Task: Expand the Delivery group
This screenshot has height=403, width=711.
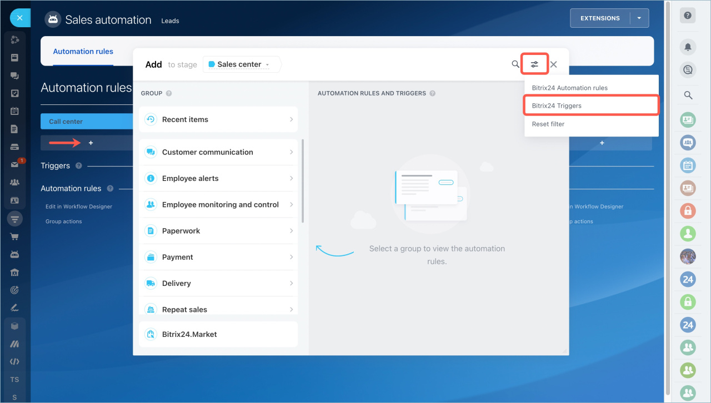Action: tap(218, 283)
